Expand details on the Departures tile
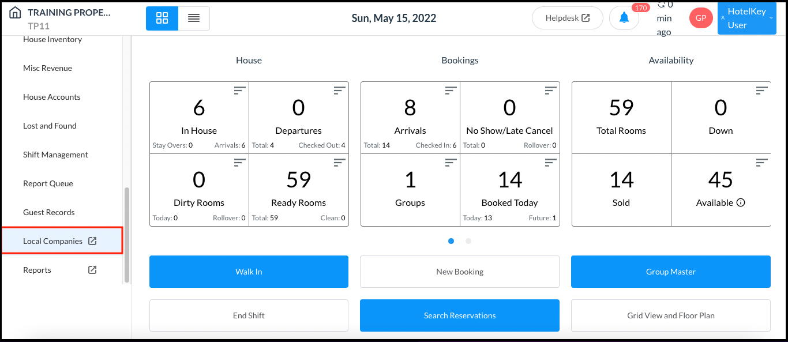Viewport: 788px width, 342px height. (339, 90)
